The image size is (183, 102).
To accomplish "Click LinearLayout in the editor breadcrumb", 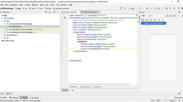I will pyautogui.click(x=85, y=87).
